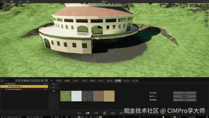Viewport: 209px width, 118px height.
Task: Select the ScreenLandscape_2 tree row
Action: tap(24, 87)
